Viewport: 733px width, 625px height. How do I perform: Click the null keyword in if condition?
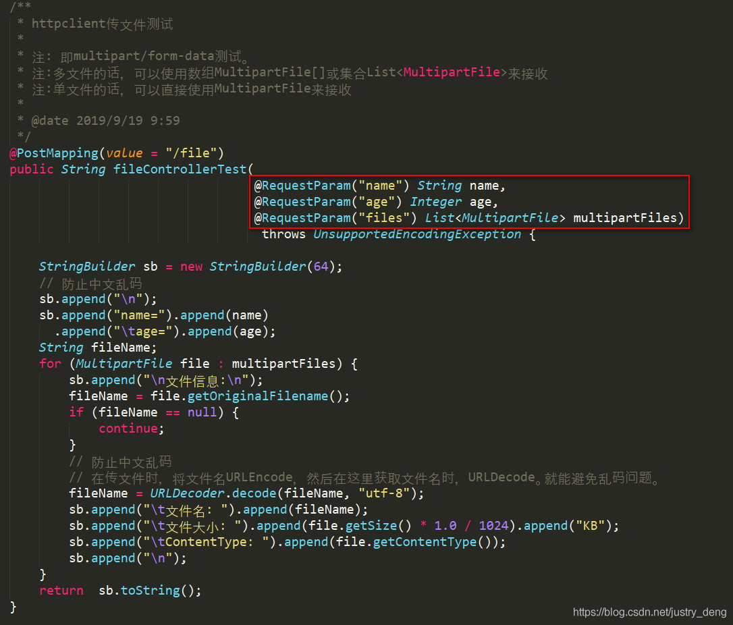[x=202, y=412]
